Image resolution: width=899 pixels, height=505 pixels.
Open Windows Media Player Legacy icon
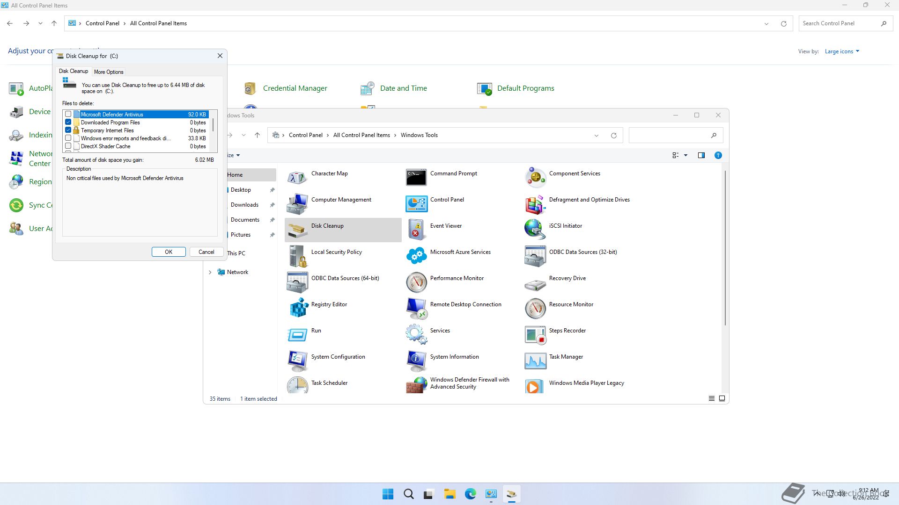tap(535, 386)
